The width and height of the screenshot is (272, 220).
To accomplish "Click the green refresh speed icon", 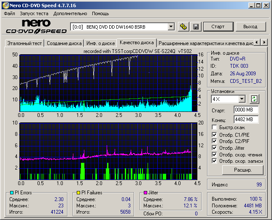I will 254,99.
